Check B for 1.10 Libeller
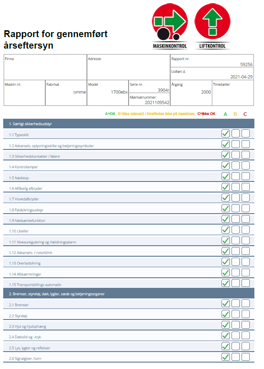 click(236, 230)
